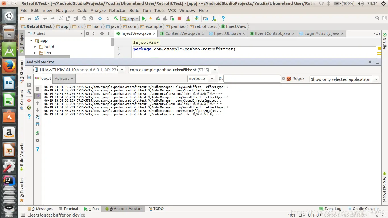Print the logcat output with printer icon
Image resolution: width=388 pixels, height=218 pixels.
(x=37, y=124)
